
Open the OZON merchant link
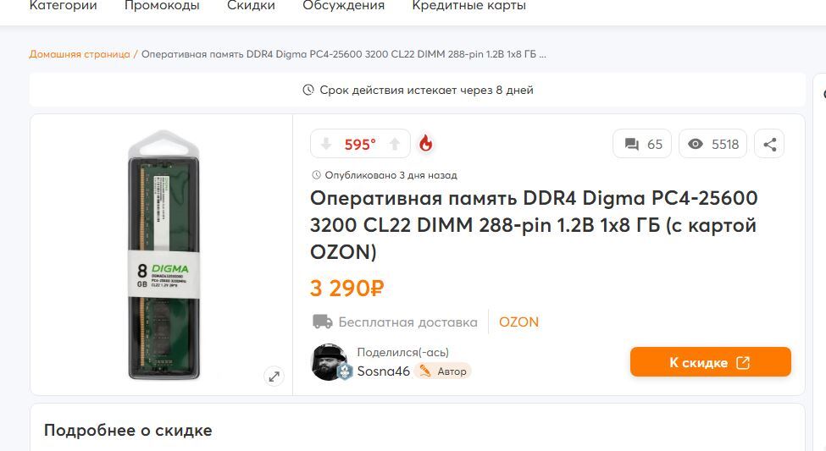(518, 322)
